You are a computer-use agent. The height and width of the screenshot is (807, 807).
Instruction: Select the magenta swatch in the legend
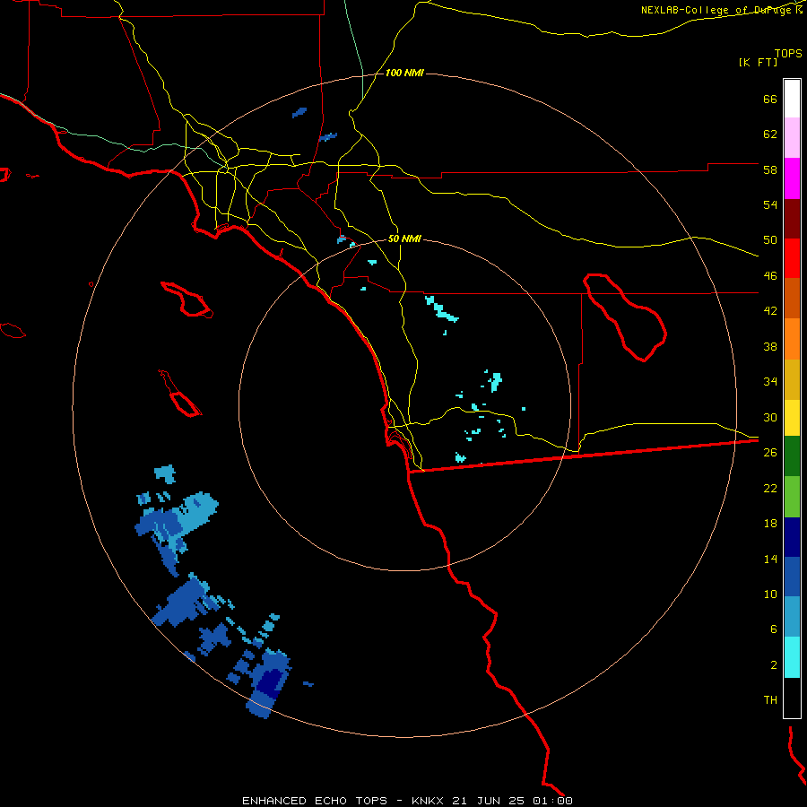792,178
